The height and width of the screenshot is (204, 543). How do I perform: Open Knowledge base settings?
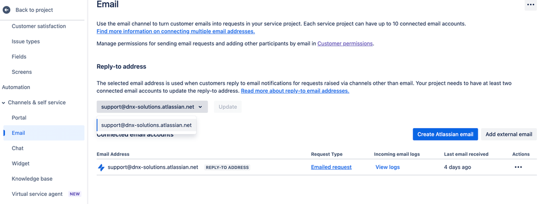(32, 178)
